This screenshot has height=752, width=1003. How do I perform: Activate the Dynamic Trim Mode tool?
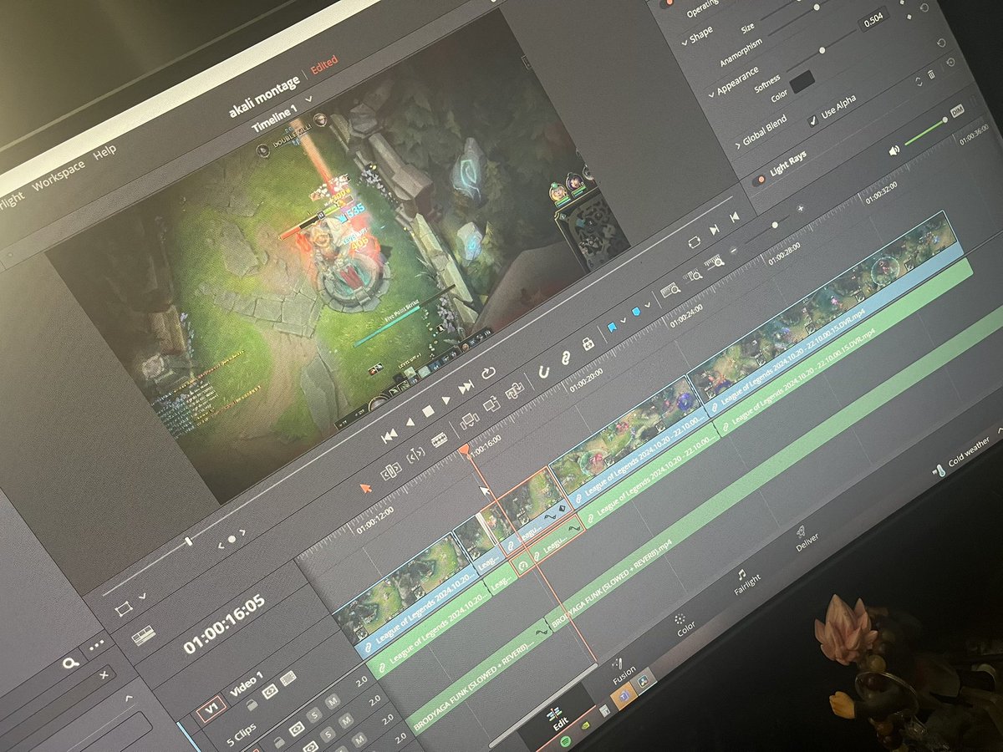click(x=415, y=456)
